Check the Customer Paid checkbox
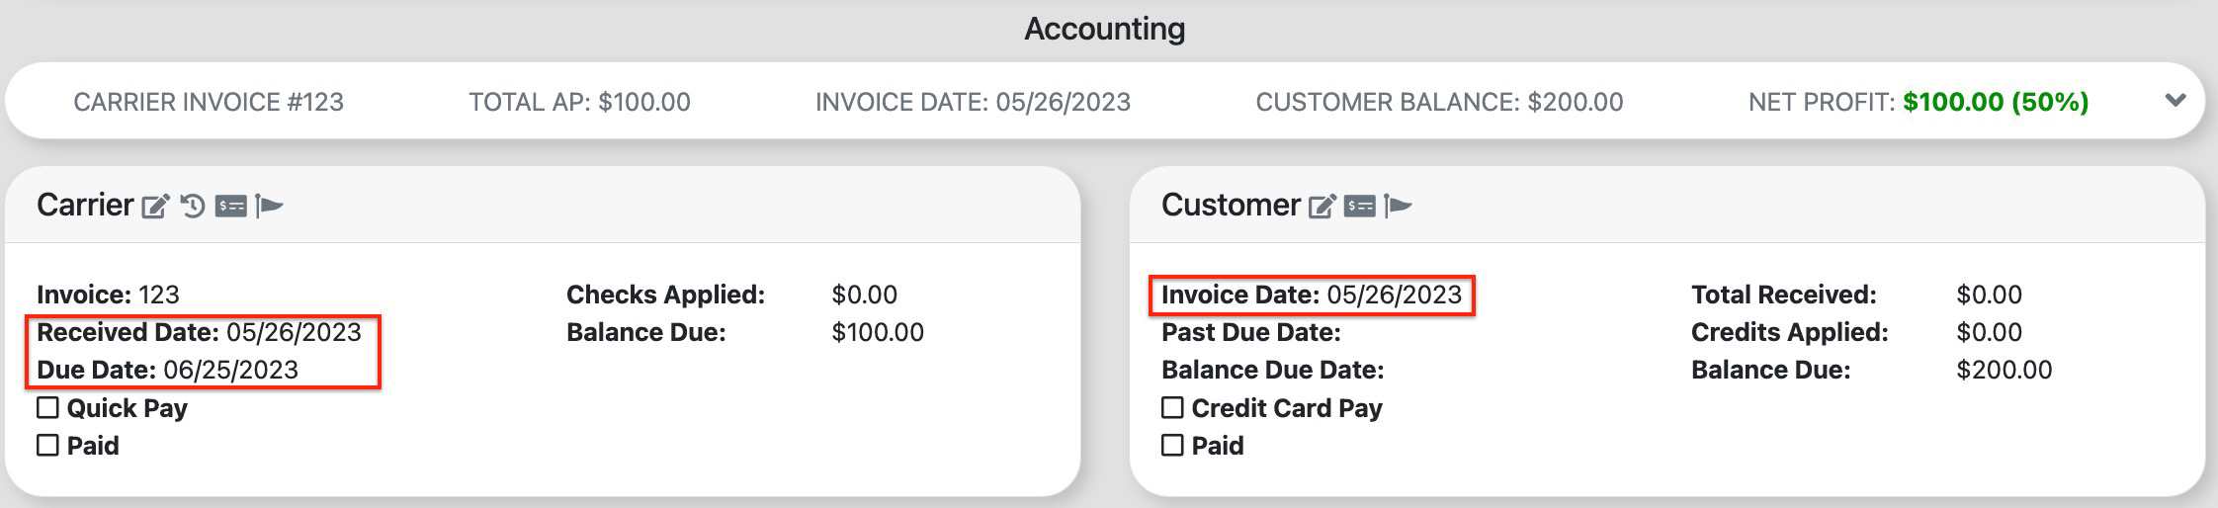This screenshot has width=2218, height=508. pos(1172,445)
